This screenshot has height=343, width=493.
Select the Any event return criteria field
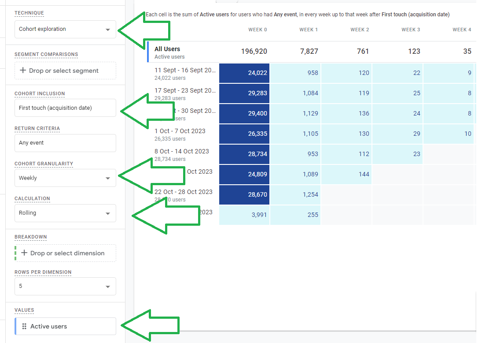coord(65,143)
